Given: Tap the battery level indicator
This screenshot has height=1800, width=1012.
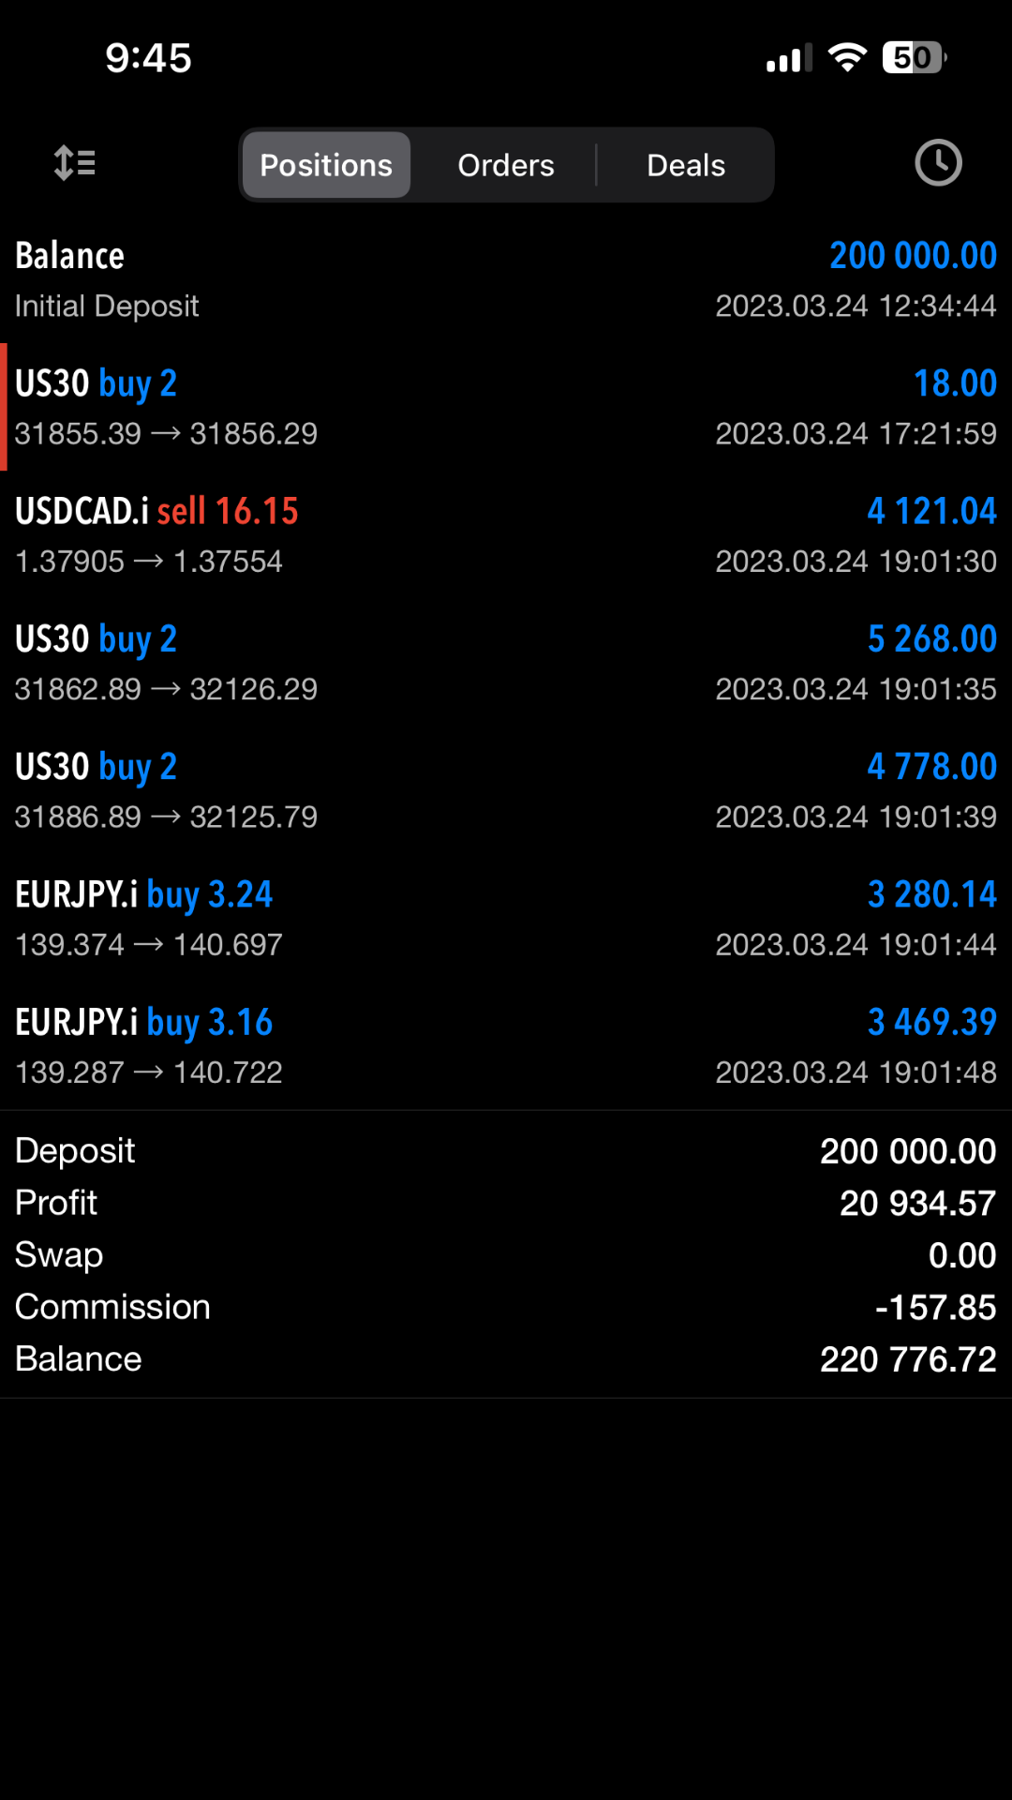Looking at the screenshot, I should pyautogui.click(x=914, y=58).
